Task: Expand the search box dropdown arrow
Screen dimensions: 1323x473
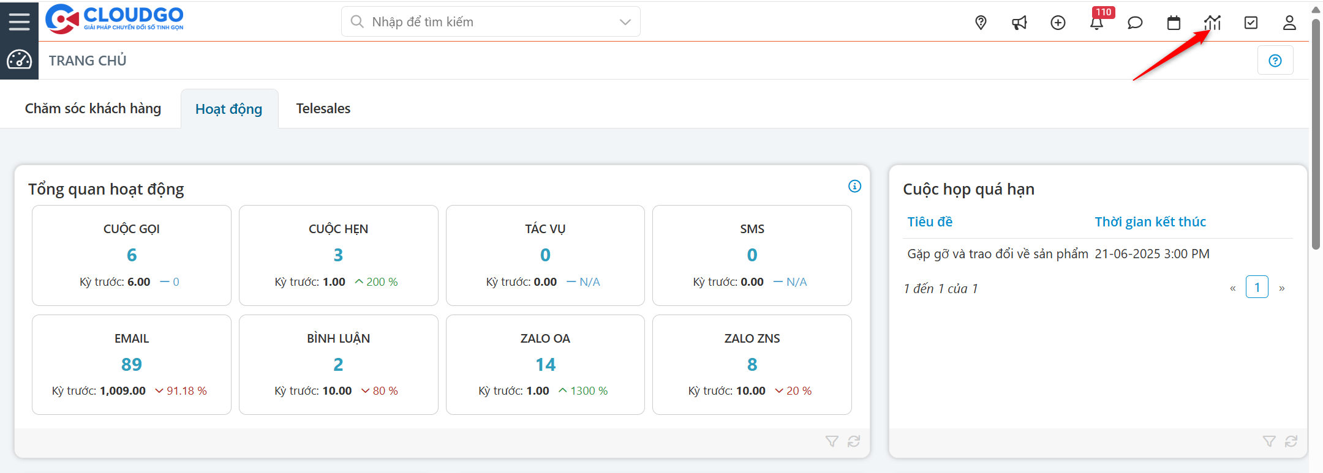Action: (x=625, y=22)
